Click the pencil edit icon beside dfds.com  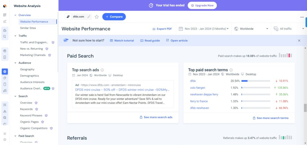(89, 17)
